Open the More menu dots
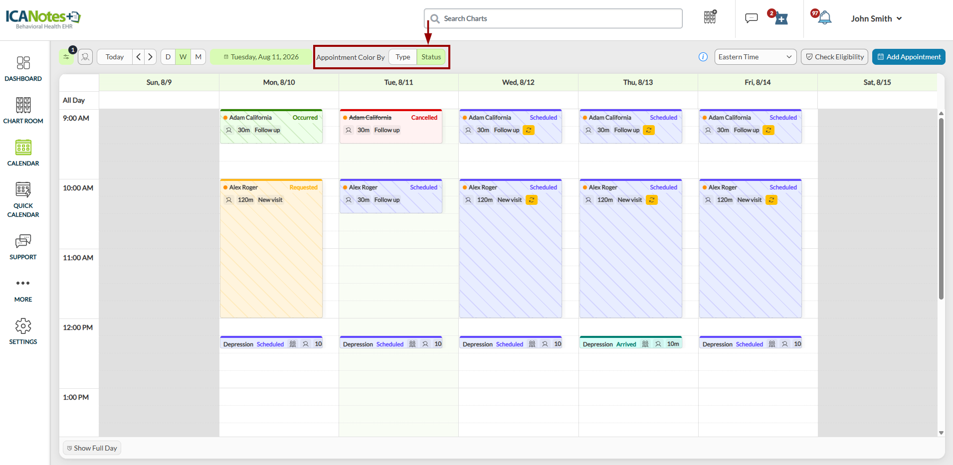 click(23, 283)
